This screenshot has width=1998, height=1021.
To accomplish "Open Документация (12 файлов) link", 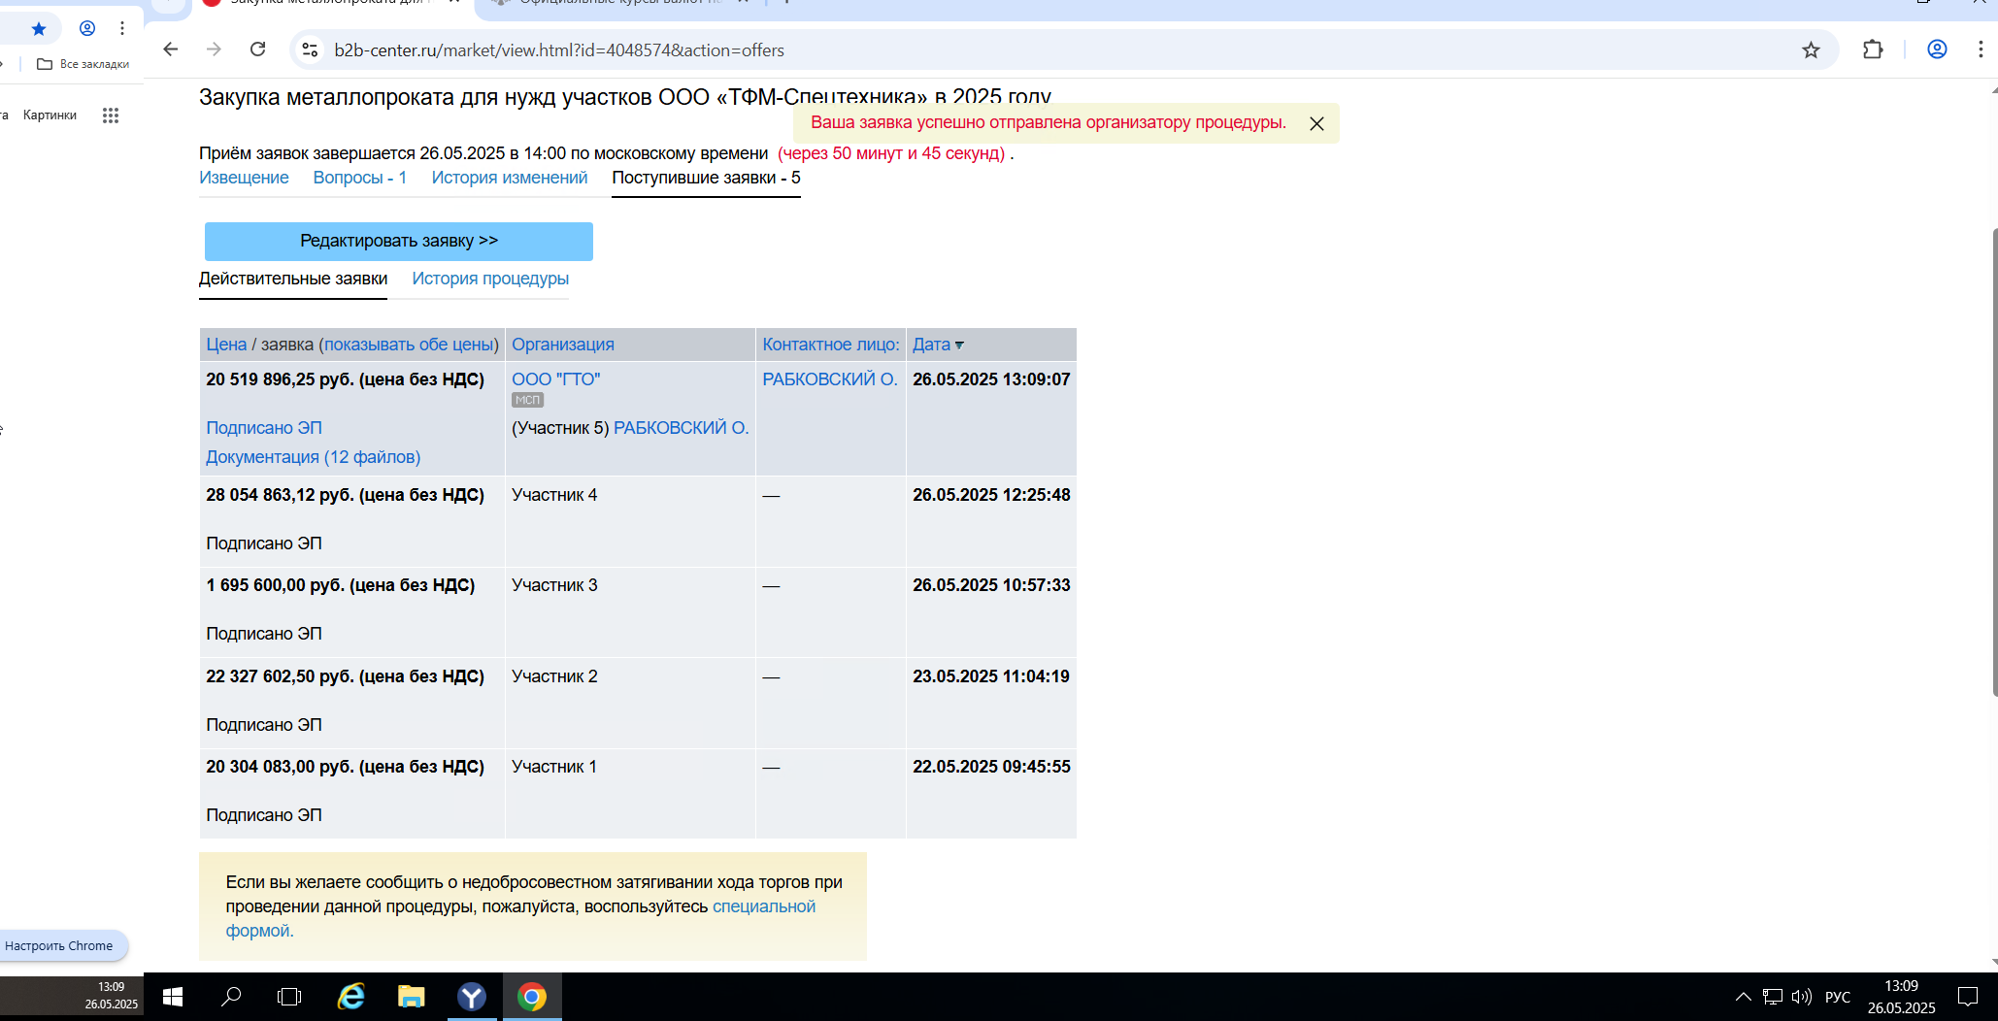I will pos(314,457).
